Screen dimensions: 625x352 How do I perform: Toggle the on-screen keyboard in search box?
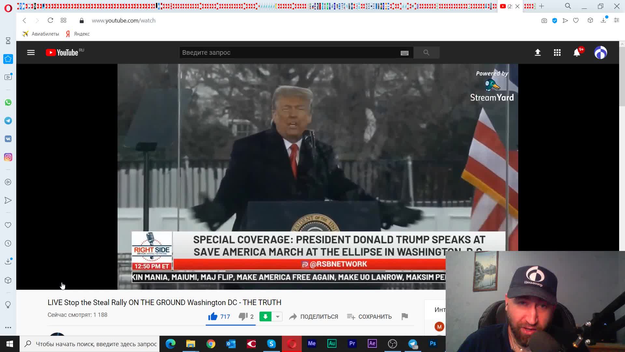(x=404, y=53)
